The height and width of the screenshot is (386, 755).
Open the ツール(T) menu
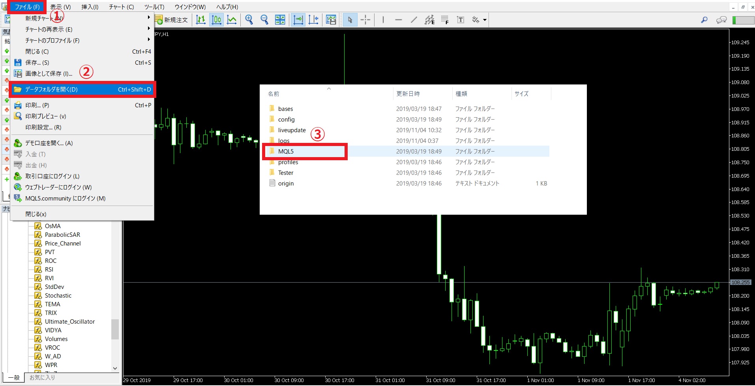pyautogui.click(x=154, y=7)
